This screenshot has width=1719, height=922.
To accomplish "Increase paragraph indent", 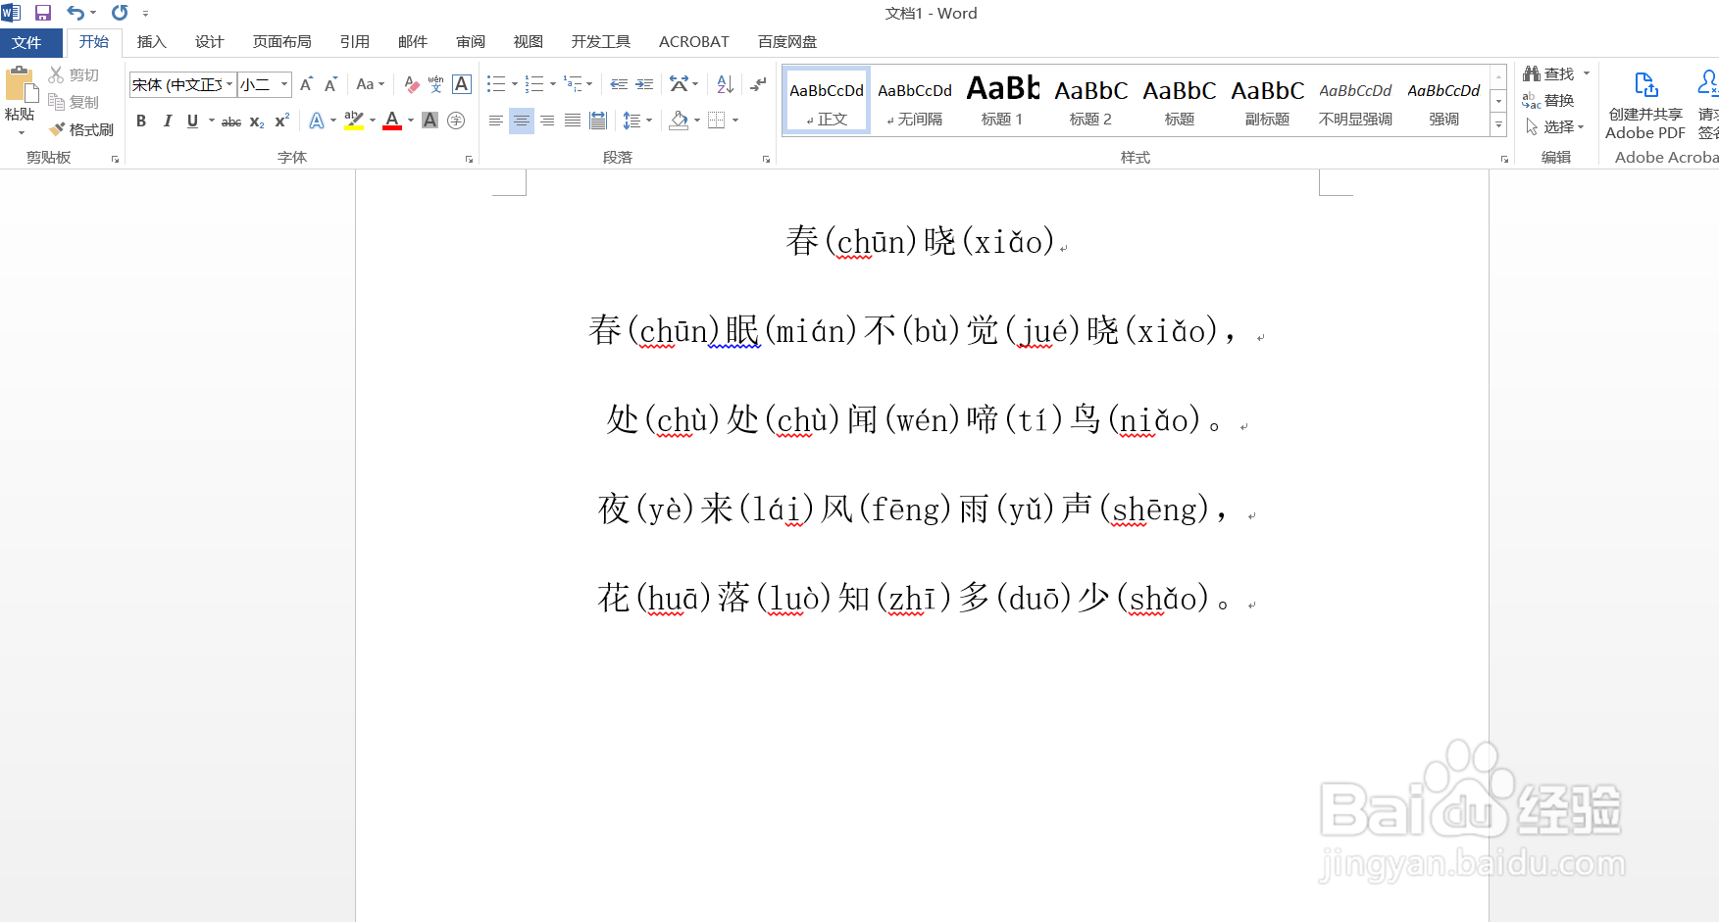I will [644, 84].
